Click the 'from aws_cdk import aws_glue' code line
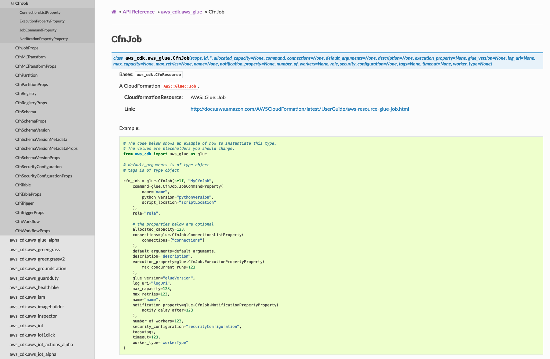550x359 pixels. (165, 154)
